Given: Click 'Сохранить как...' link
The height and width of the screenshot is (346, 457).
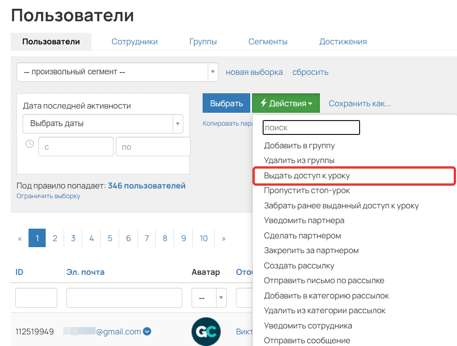Looking at the screenshot, I should (x=360, y=103).
